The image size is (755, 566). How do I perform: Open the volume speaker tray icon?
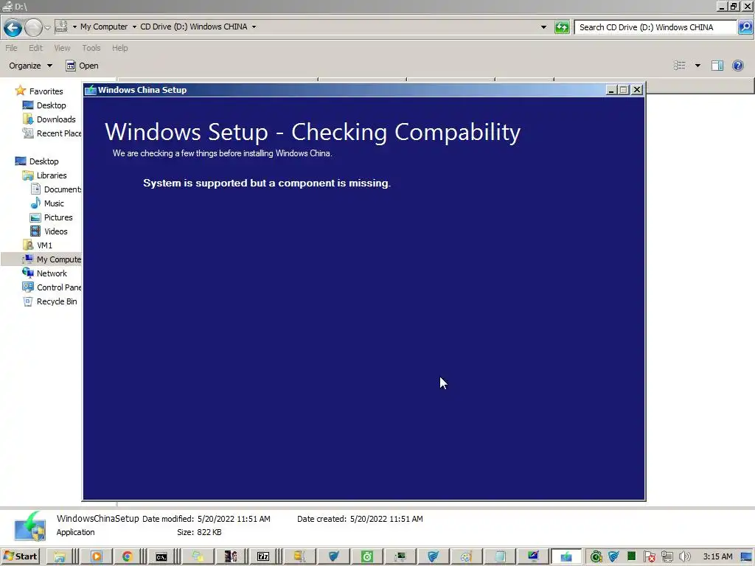click(684, 557)
